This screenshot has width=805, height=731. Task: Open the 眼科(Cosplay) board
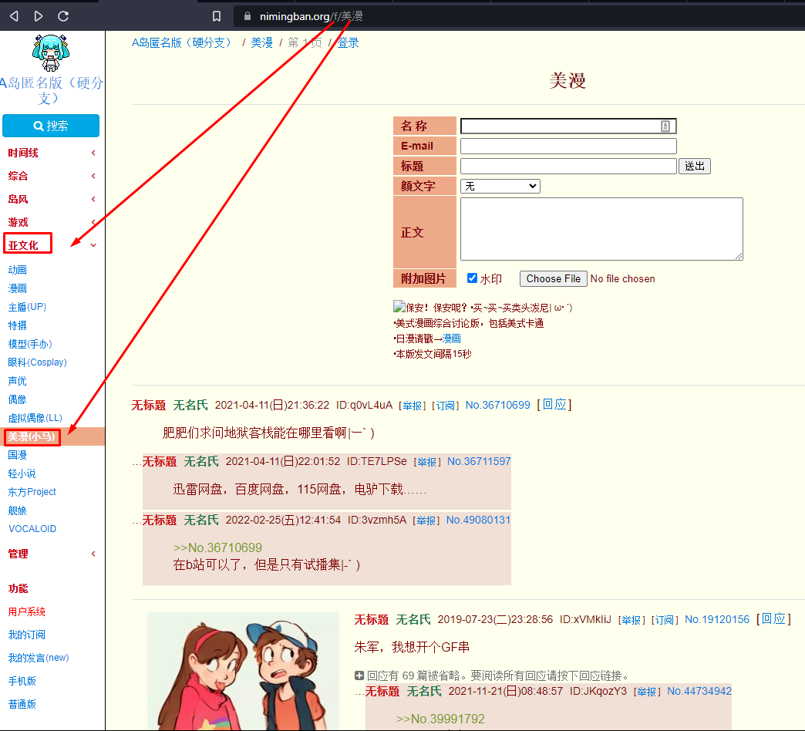tap(38, 362)
